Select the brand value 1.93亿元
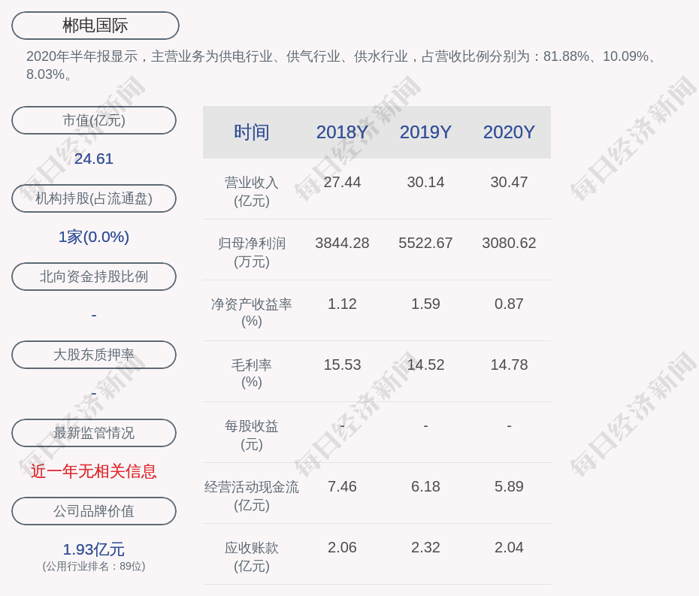This screenshot has width=699, height=596. pos(94,549)
